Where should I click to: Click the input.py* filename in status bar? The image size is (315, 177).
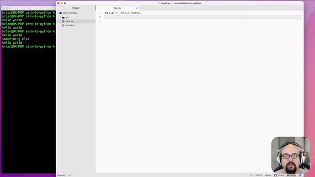(x=62, y=175)
